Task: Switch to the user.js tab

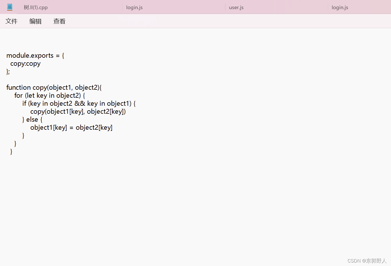Action: pyautogui.click(x=236, y=7)
